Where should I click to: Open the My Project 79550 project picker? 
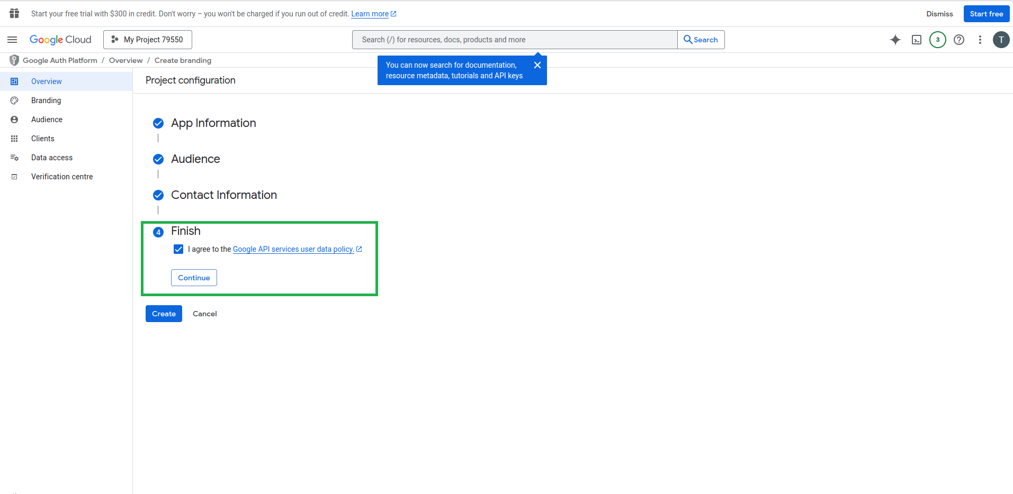148,40
